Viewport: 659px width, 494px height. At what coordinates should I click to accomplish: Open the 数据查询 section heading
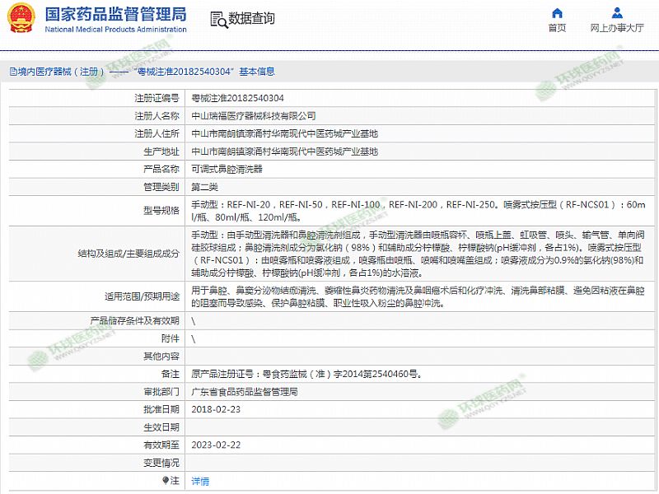[x=252, y=19]
